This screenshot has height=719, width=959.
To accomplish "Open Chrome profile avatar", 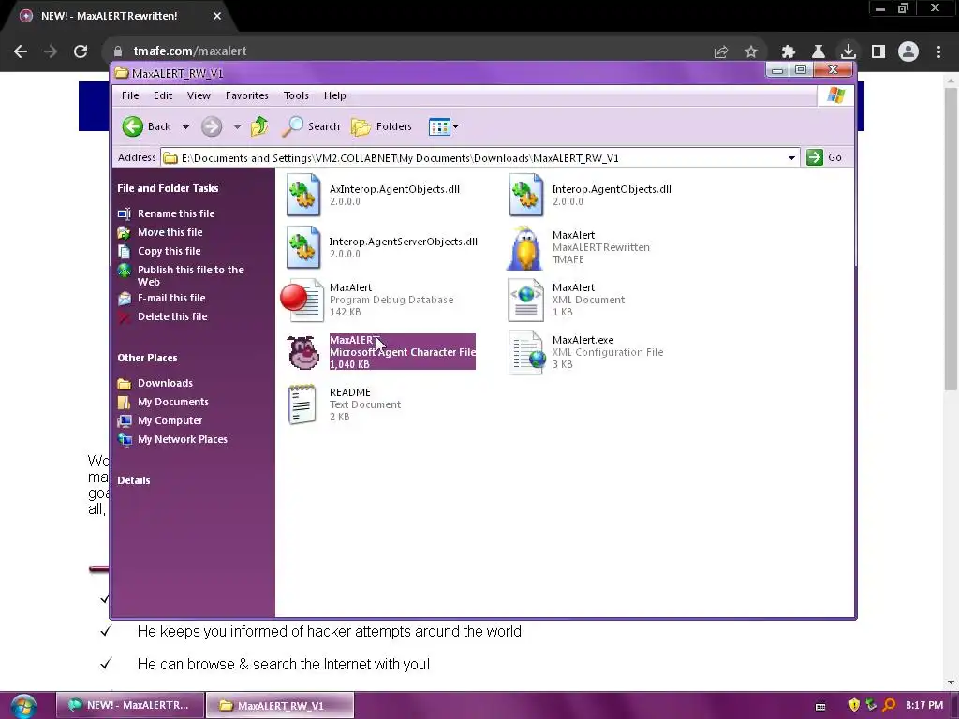I will (908, 51).
